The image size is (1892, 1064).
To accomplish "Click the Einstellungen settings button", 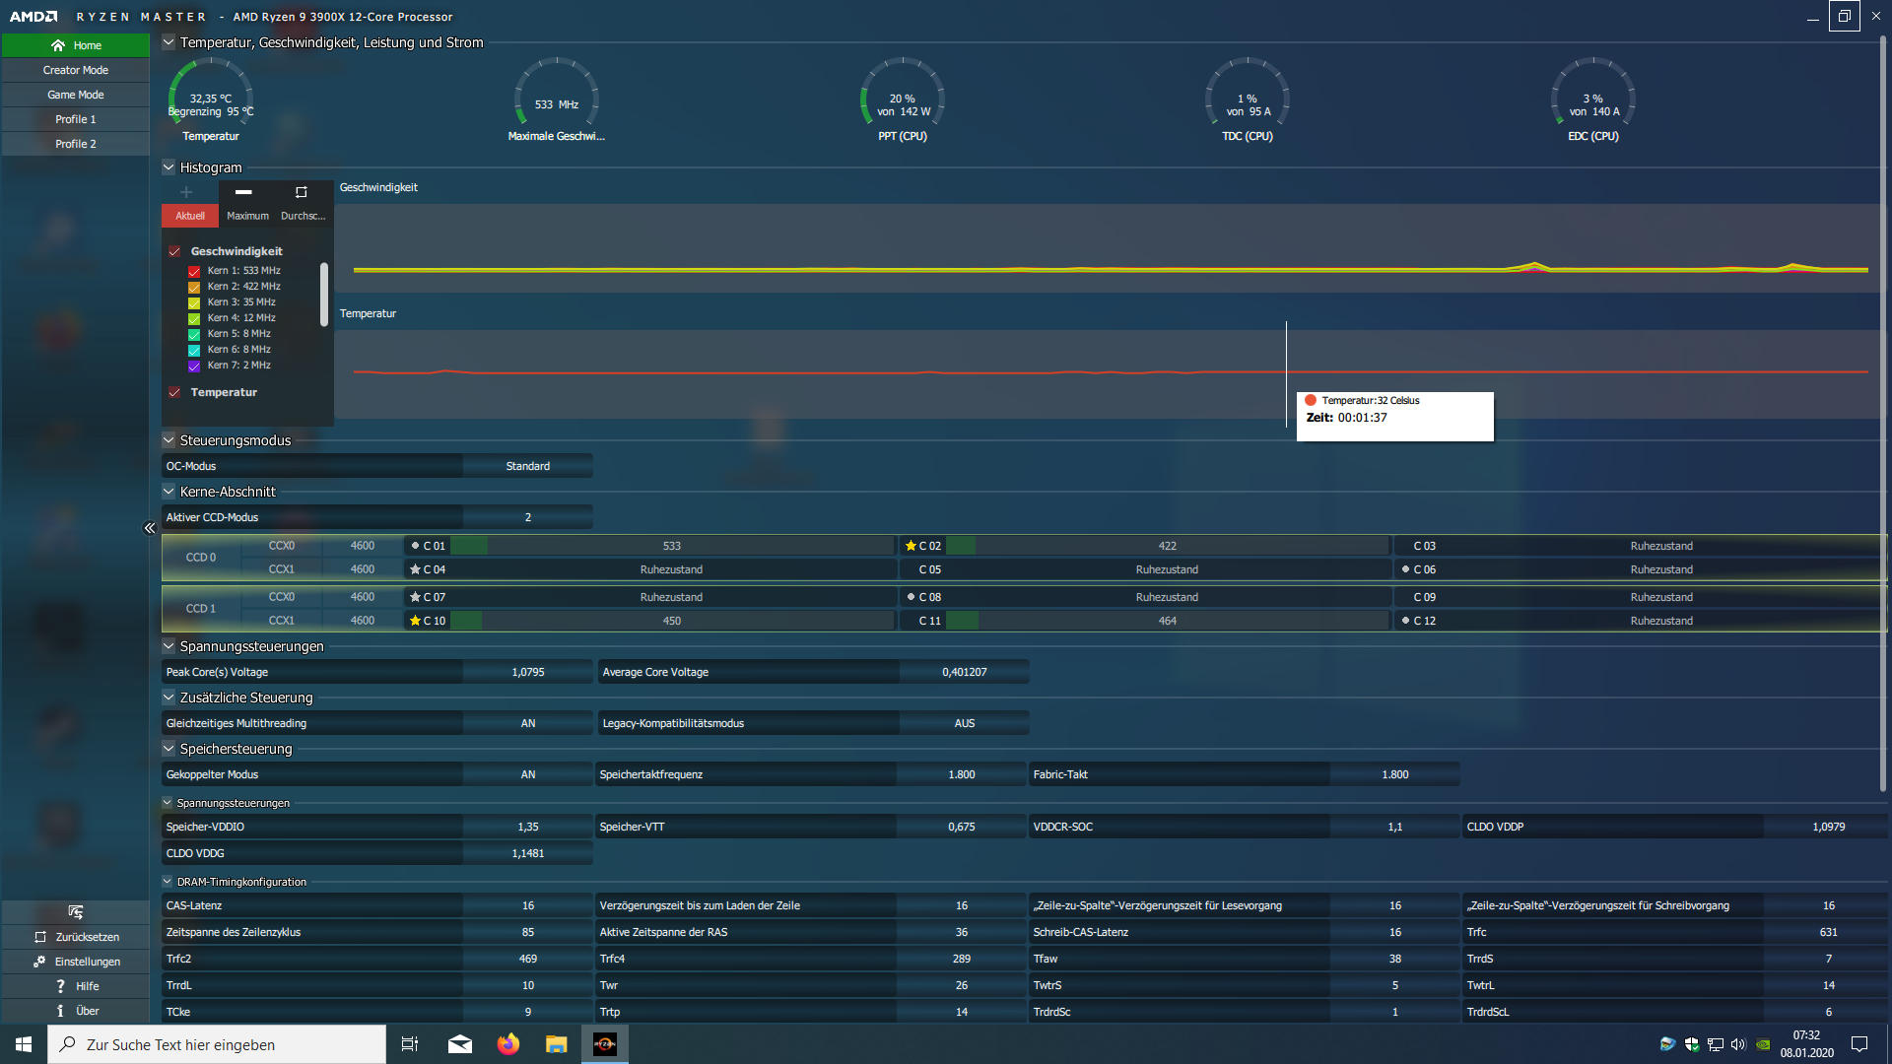I will [76, 962].
